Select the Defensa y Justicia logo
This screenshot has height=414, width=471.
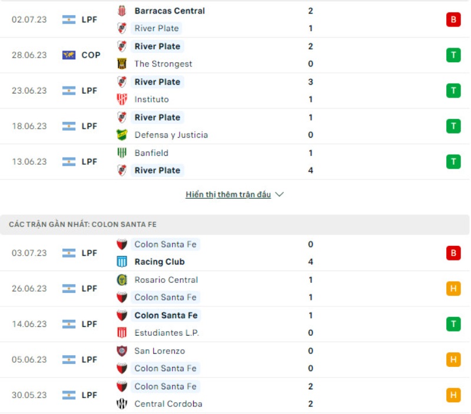tap(122, 135)
